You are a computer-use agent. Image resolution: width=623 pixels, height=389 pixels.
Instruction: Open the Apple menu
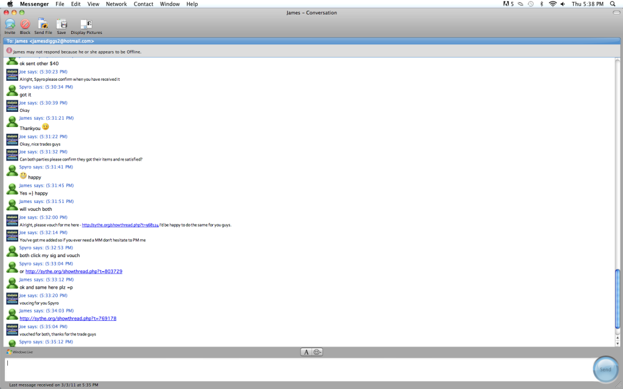10,4
